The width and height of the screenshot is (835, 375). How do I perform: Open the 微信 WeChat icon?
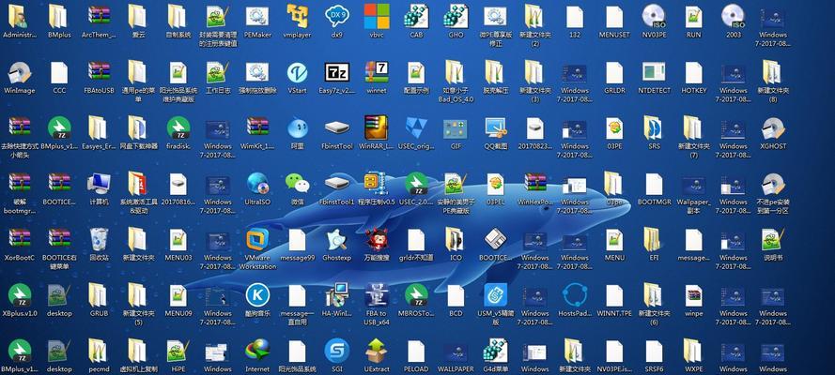(297, 185)
